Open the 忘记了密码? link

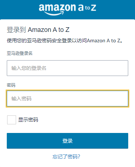coord(66,157)
